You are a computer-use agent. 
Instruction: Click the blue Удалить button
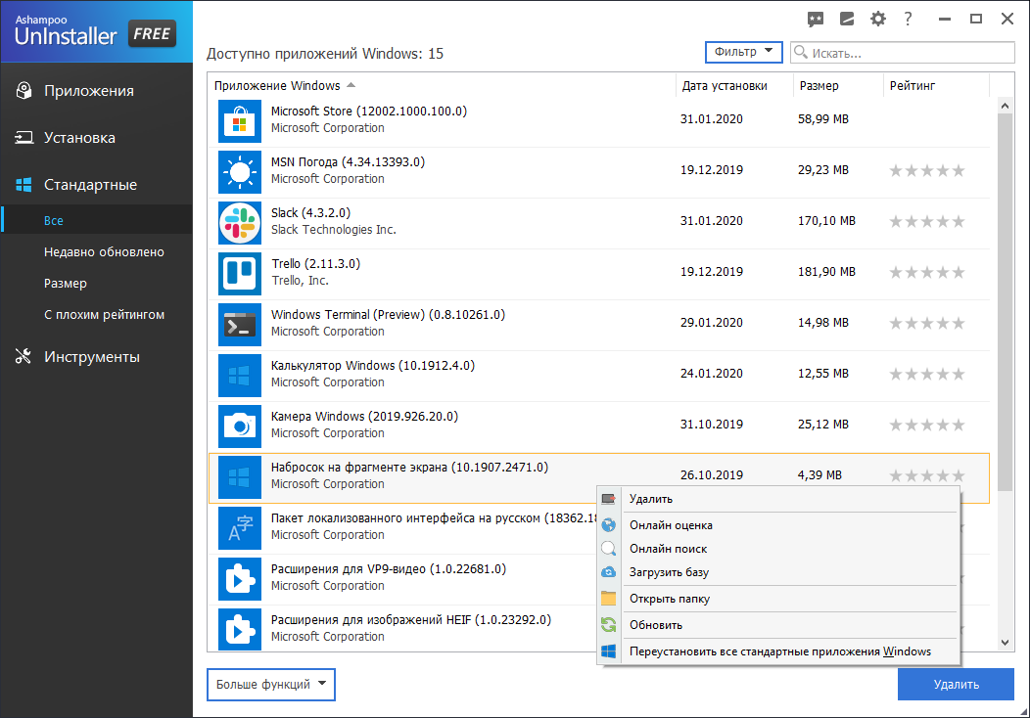click(x=956, y=685)
